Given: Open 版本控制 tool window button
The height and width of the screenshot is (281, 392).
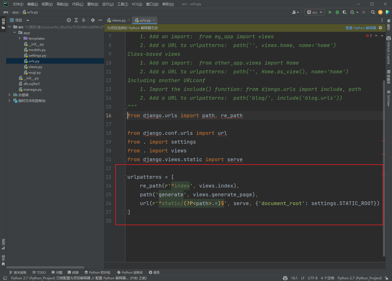Looking at the screenshot, I should tap(18, 273).
